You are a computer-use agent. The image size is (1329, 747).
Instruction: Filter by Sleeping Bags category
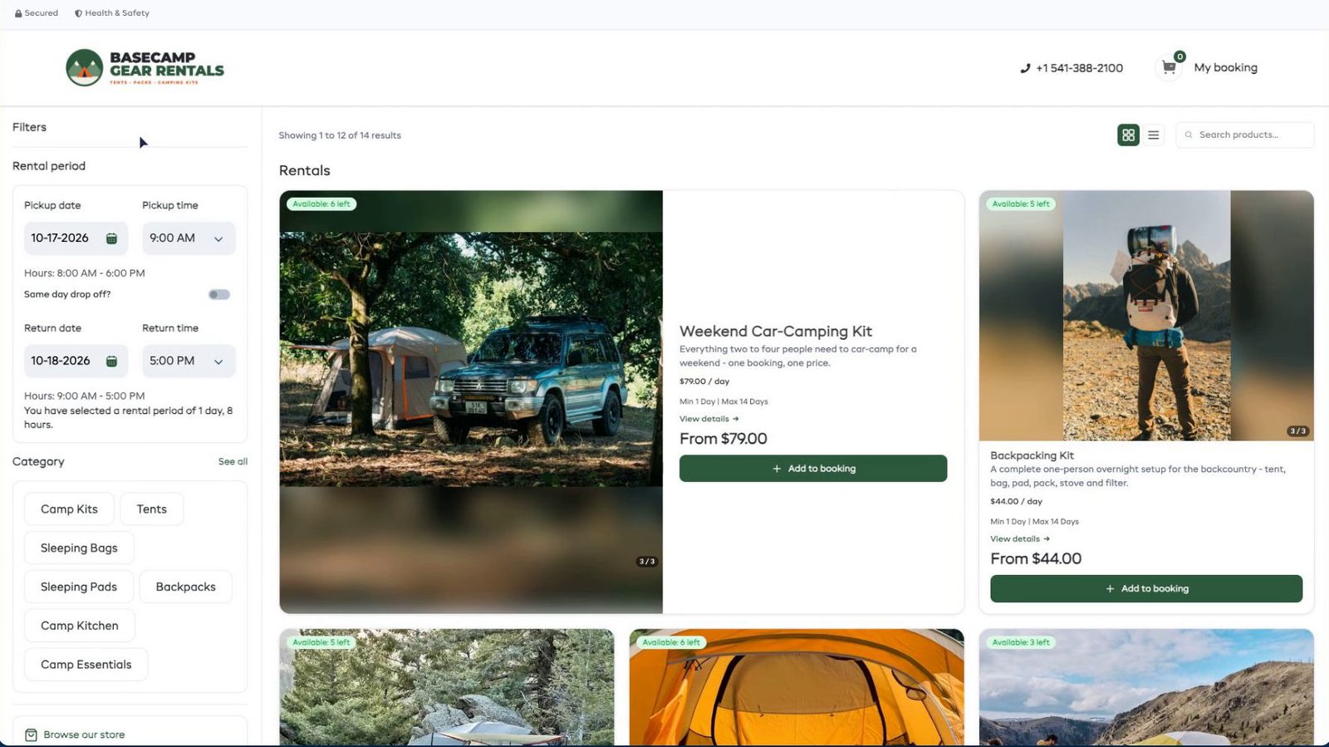coord(79,548)
